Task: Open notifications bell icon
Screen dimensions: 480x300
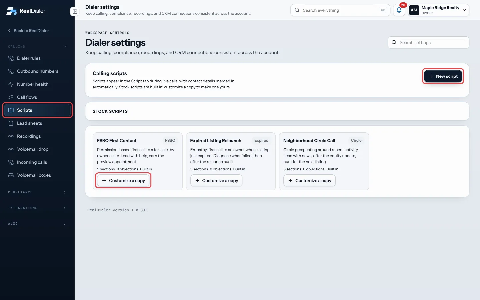Action: [x=399, y=10]
